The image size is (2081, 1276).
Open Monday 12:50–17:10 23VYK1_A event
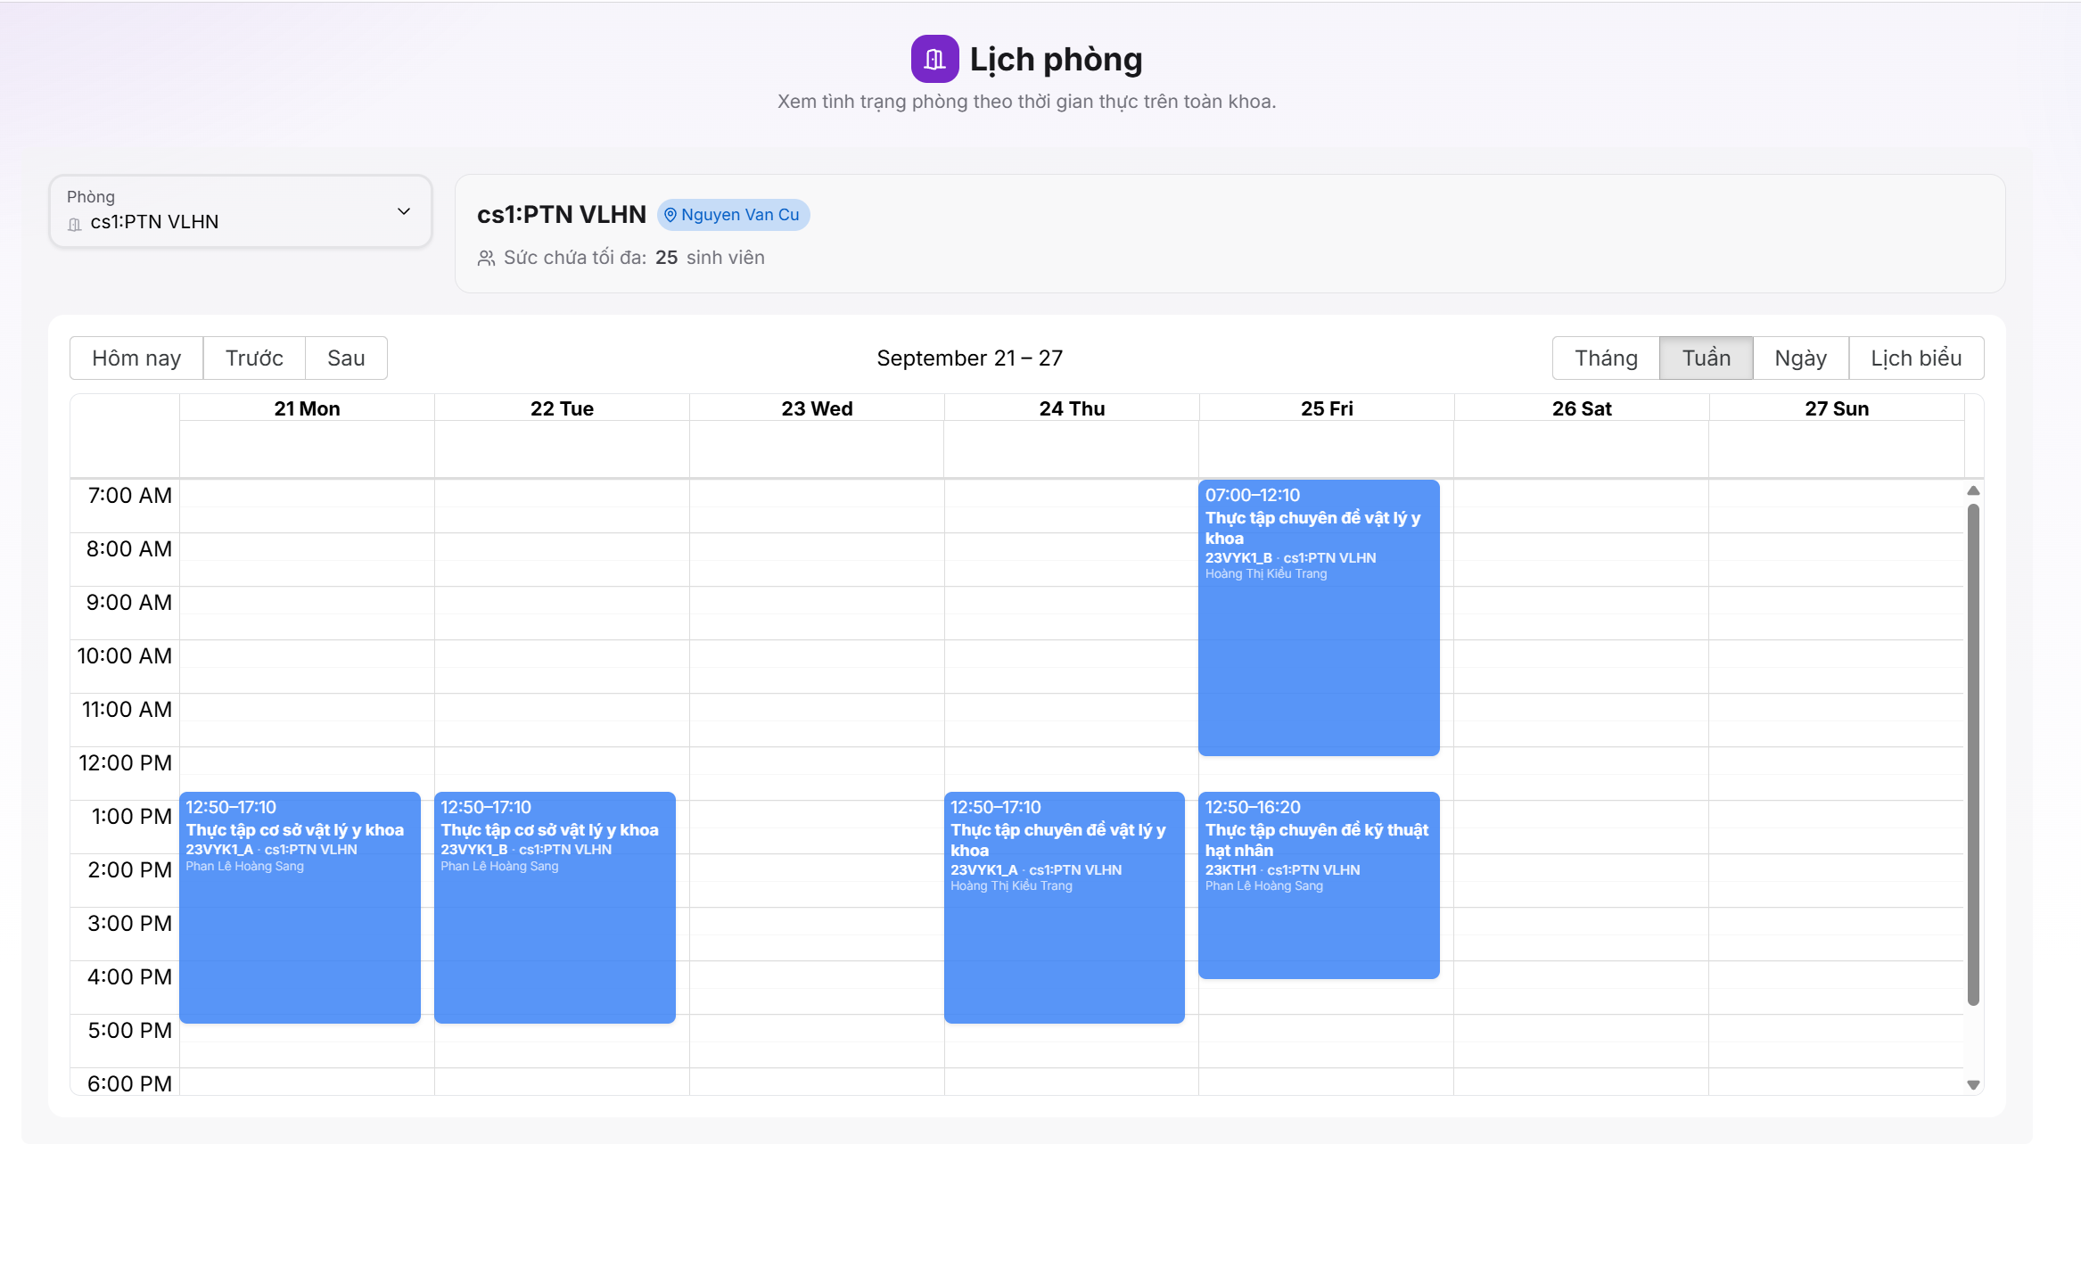300,908
